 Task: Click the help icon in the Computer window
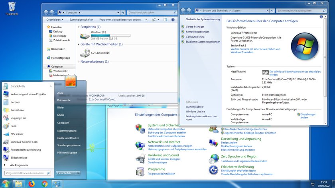click(x=173, y=19)
